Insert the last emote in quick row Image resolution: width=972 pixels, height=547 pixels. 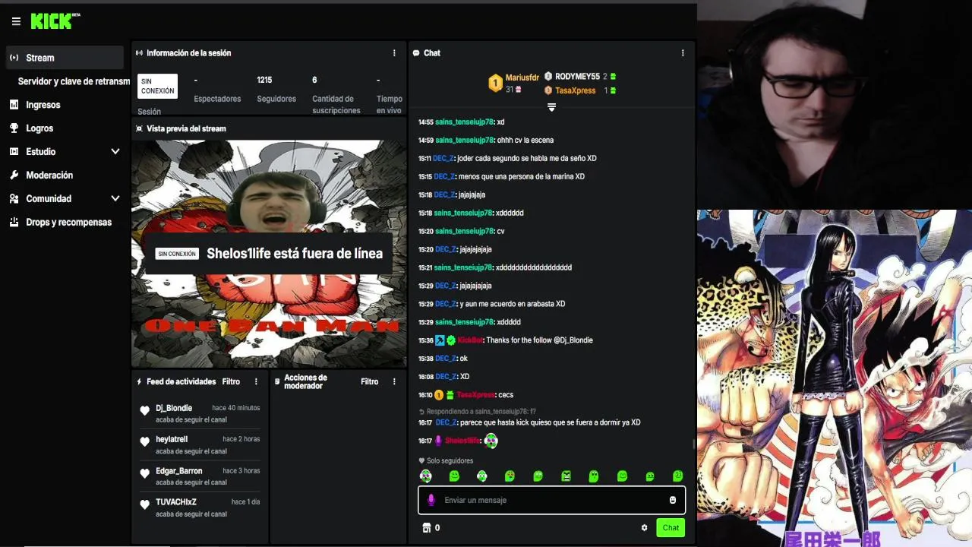[x=678, y=476]
